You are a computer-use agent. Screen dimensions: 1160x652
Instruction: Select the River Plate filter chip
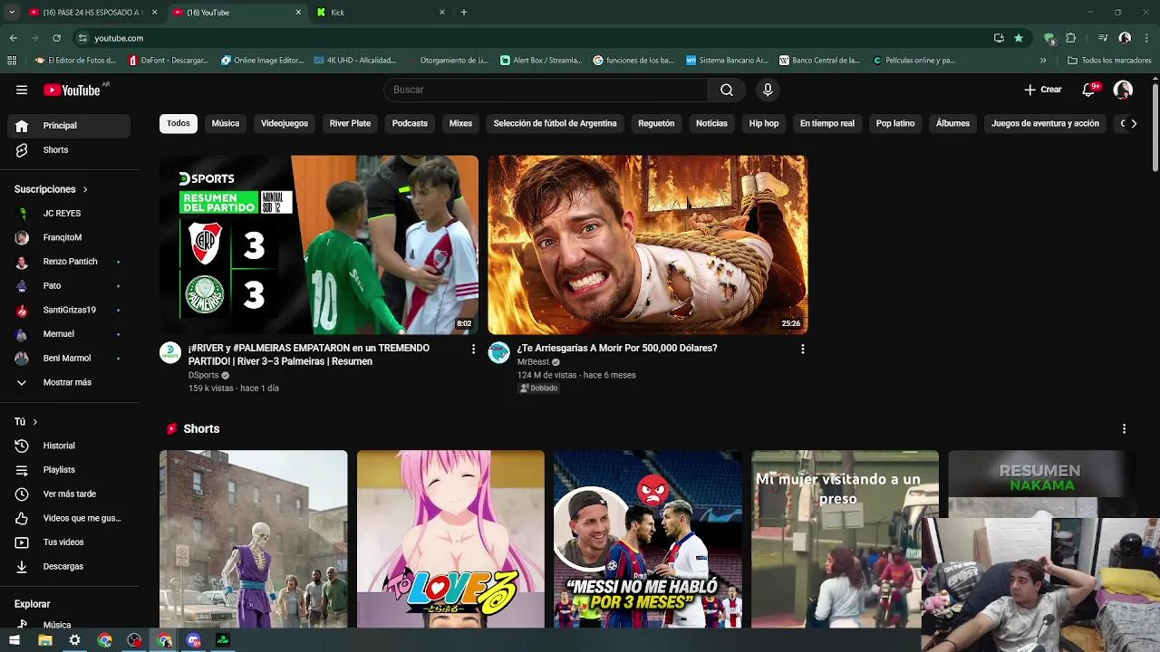[x=350, y=123]
